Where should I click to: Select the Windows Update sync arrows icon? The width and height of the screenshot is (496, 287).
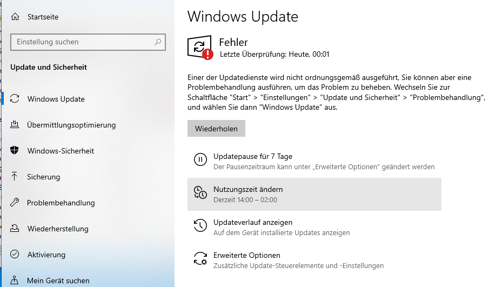(x=15, y=99)
